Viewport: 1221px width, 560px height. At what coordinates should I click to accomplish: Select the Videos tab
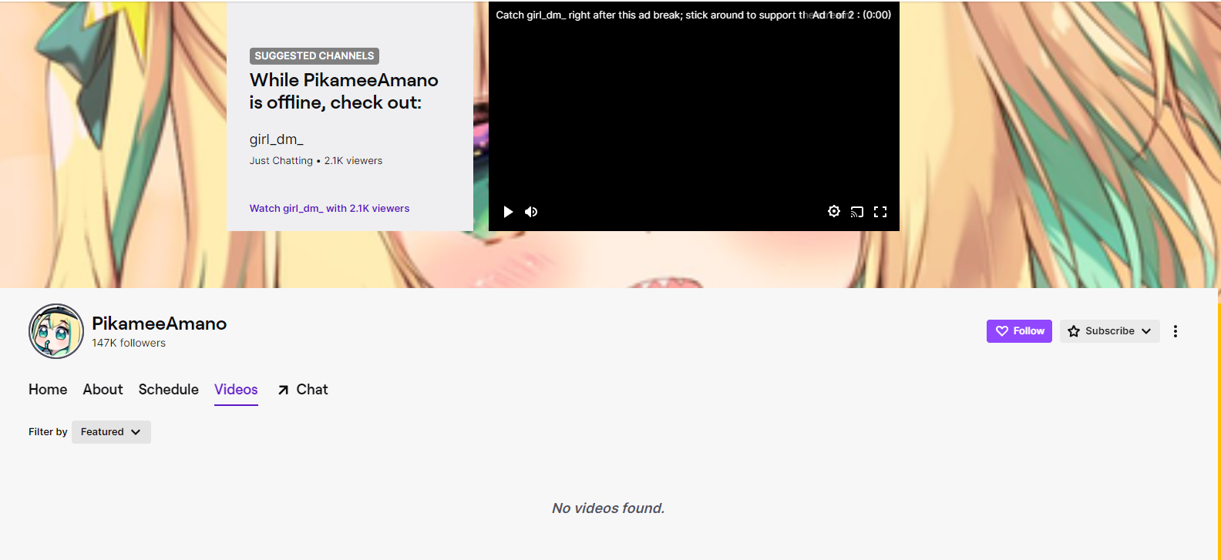[x=236, y=390]
